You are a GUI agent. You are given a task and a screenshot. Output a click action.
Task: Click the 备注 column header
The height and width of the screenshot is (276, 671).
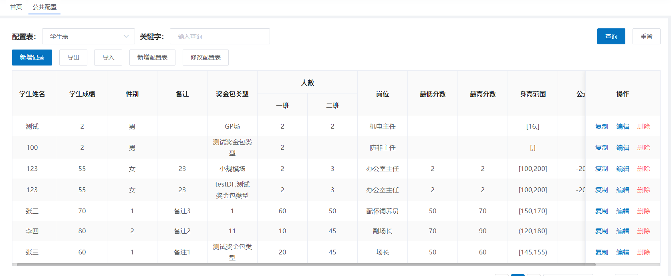pos(182,94)
